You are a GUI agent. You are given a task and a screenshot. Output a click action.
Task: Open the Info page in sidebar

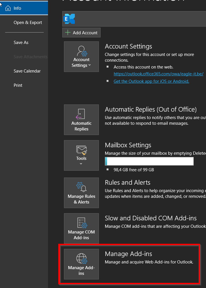24,8
